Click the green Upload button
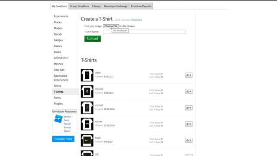Image resolution: width=277 pixels, height=156 pixels. click(93, 39)
